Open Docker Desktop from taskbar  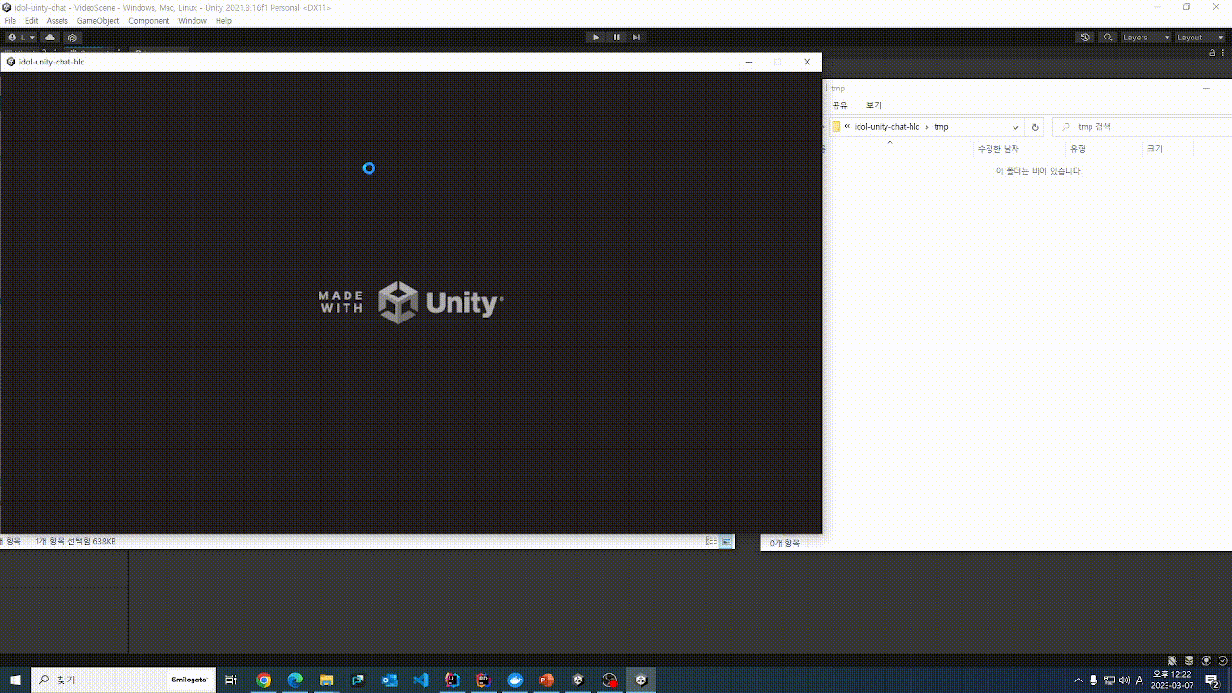point(515,680)
